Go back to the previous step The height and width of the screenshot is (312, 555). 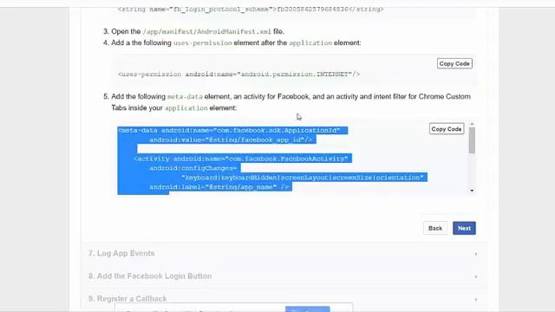click(435, 228)
